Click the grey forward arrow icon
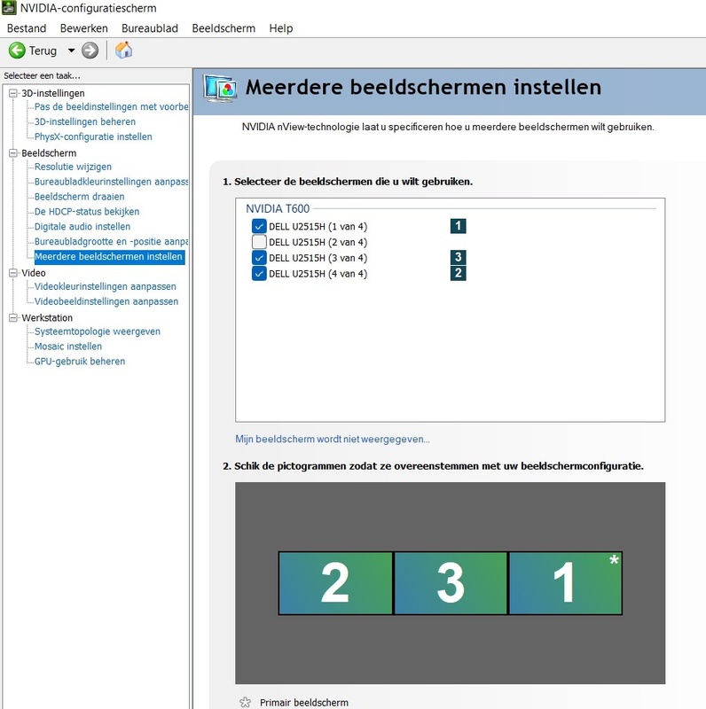Image resolution: width=706 pixels, height=709 pixels. point(90,51)
